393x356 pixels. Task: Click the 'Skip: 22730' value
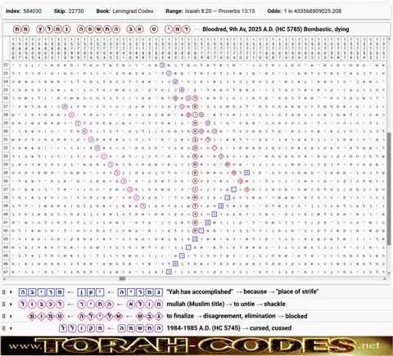[69, 11]
